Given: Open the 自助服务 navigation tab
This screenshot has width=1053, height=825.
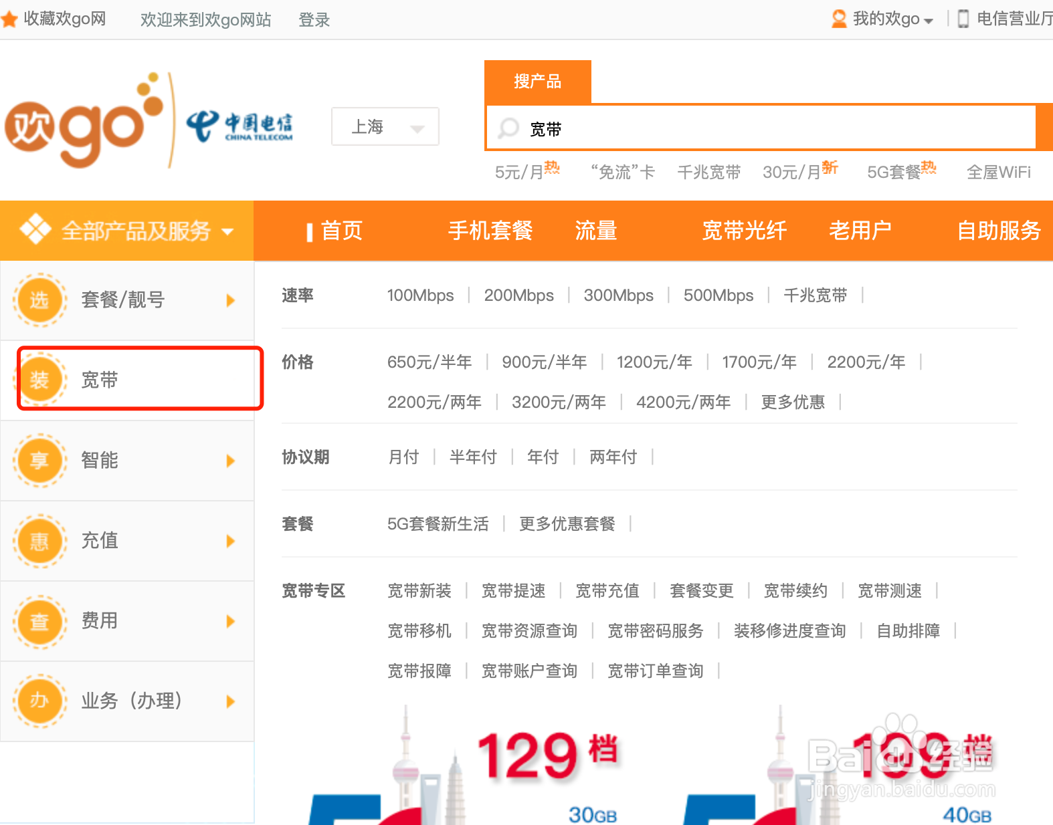Looking at the screenshot, I should pyautogui.click(x=999, y=231).
